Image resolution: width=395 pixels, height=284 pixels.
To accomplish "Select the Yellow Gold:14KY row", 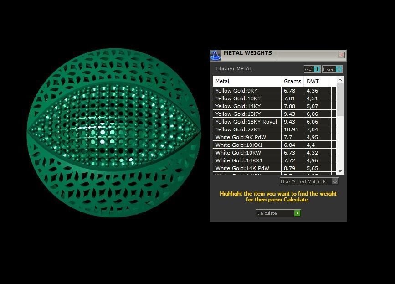I will [274, 106].
